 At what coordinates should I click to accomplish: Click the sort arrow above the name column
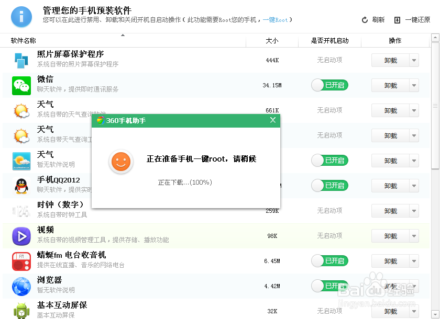coord(123,35)
